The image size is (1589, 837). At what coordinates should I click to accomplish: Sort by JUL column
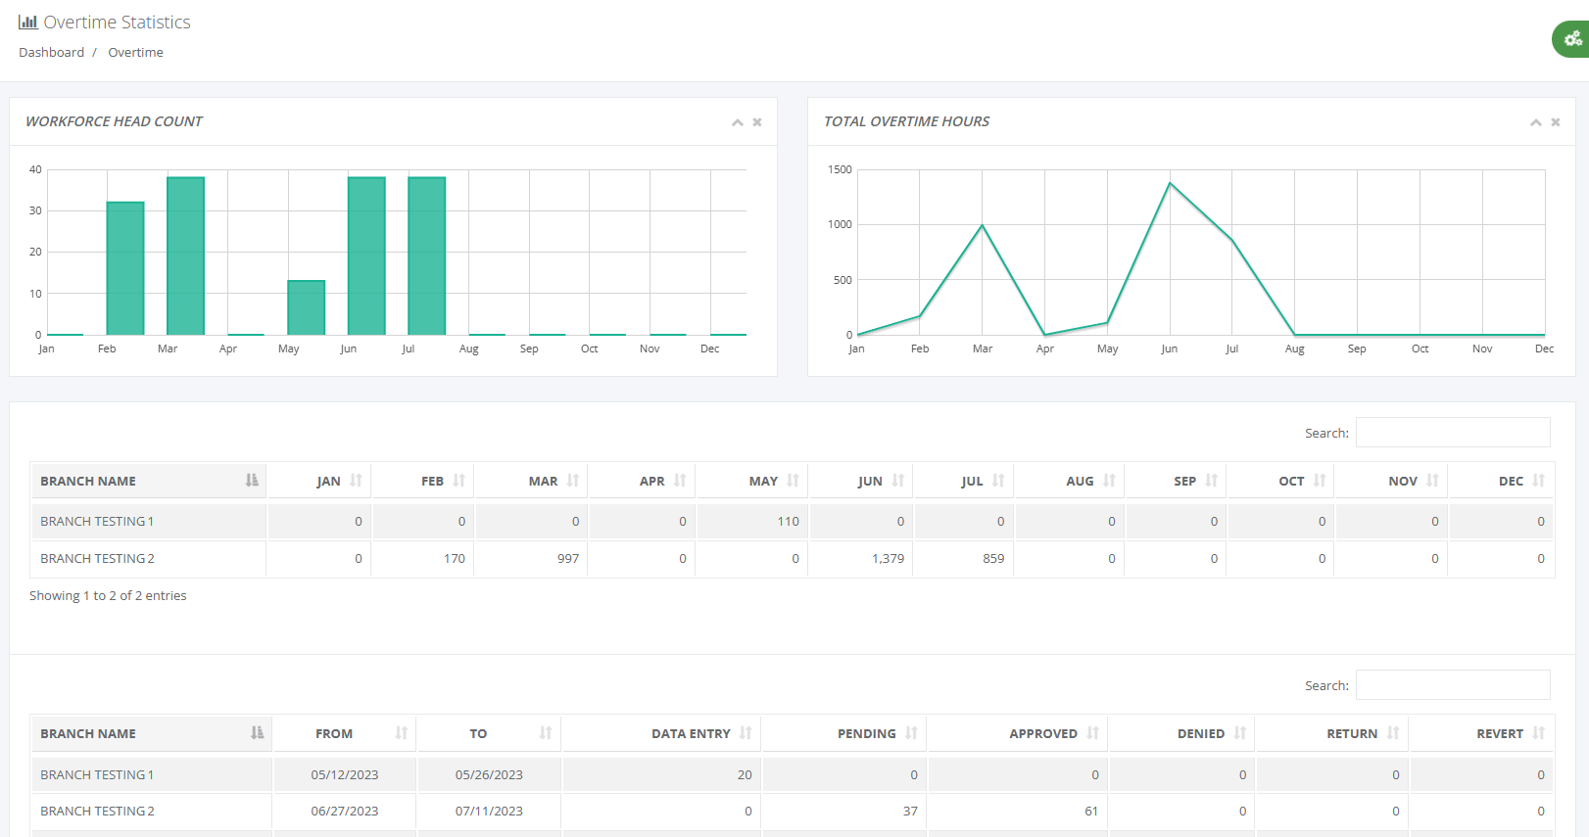(x=963, y=481)
